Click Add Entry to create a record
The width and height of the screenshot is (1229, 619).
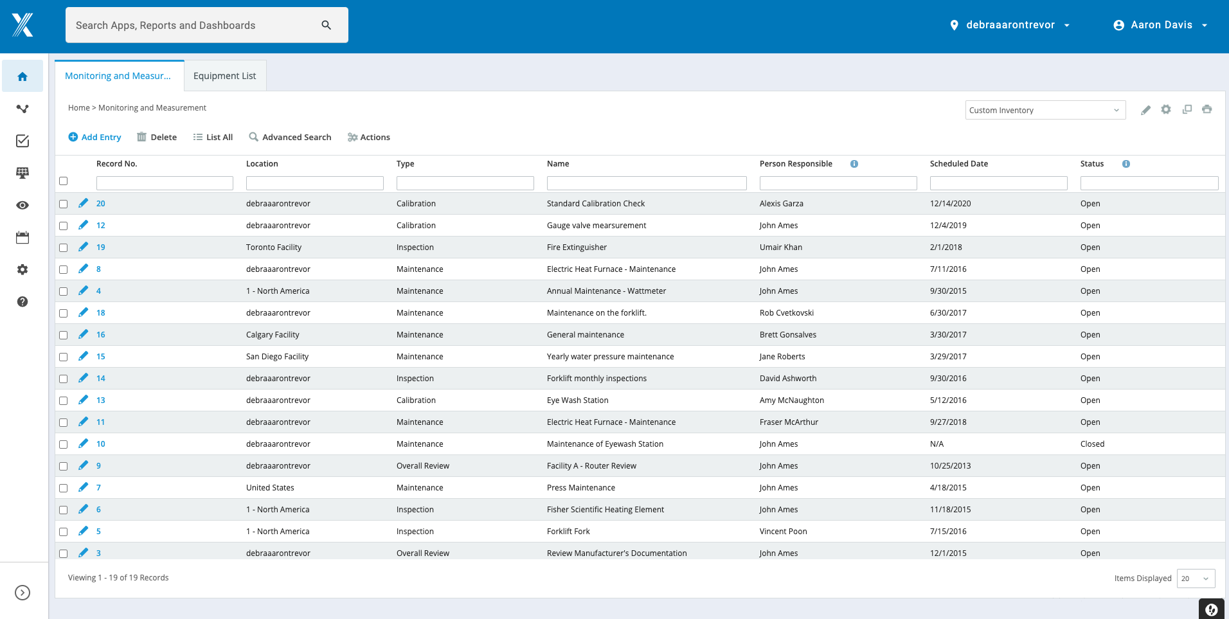[x=94, y=137]
